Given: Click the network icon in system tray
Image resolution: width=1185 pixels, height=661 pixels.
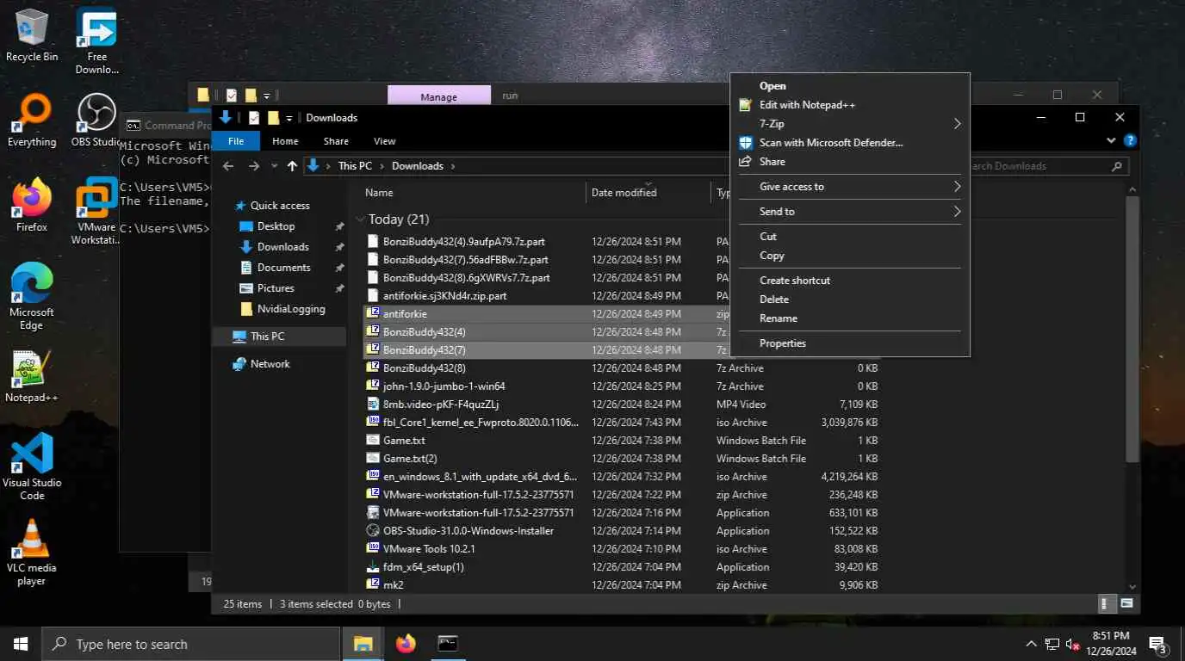Looking at the screenshot, I should (x=1052, y=644).
